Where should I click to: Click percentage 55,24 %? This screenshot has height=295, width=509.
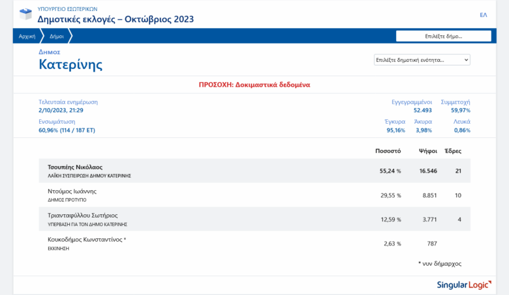(390, 171)
